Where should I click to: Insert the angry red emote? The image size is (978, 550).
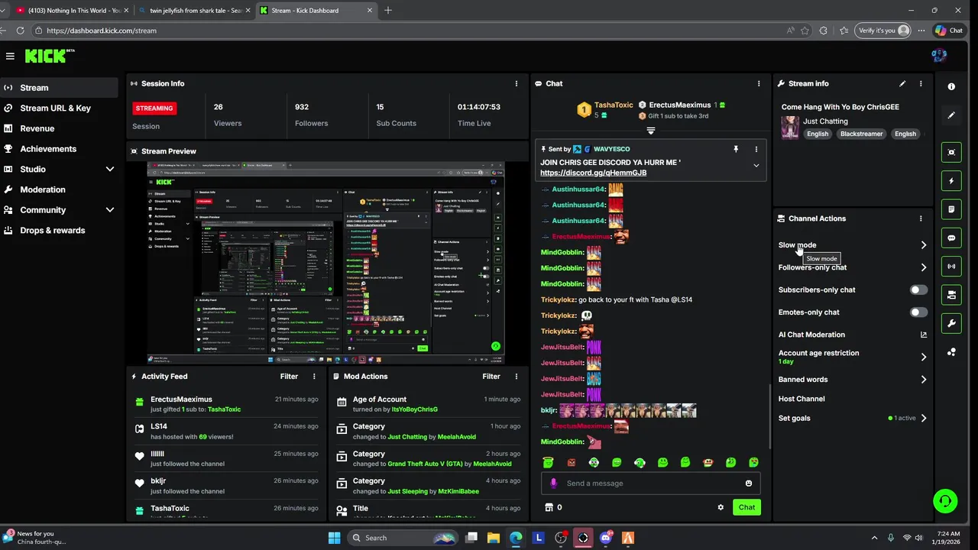click(x=571, y=463)
